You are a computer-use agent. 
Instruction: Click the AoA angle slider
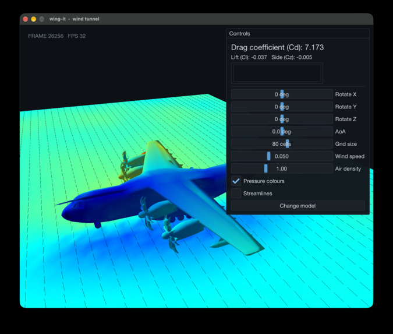[282, 132]
